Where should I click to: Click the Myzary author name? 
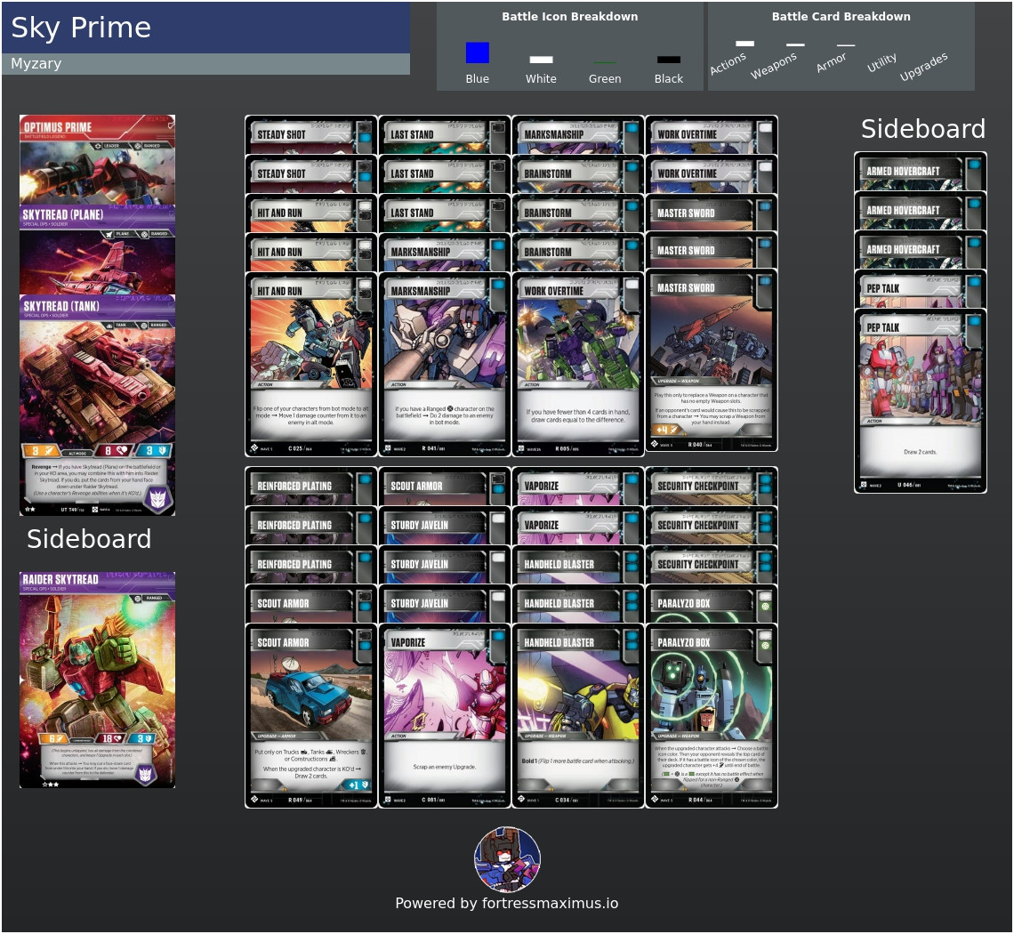36,63
